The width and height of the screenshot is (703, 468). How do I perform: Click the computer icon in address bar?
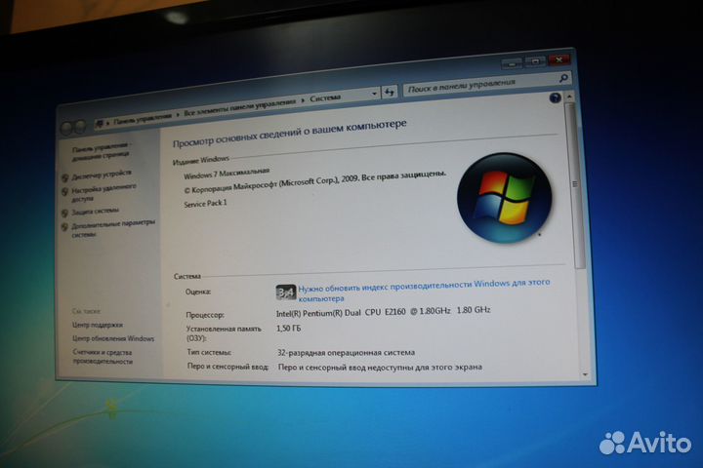tap(99, 124)
